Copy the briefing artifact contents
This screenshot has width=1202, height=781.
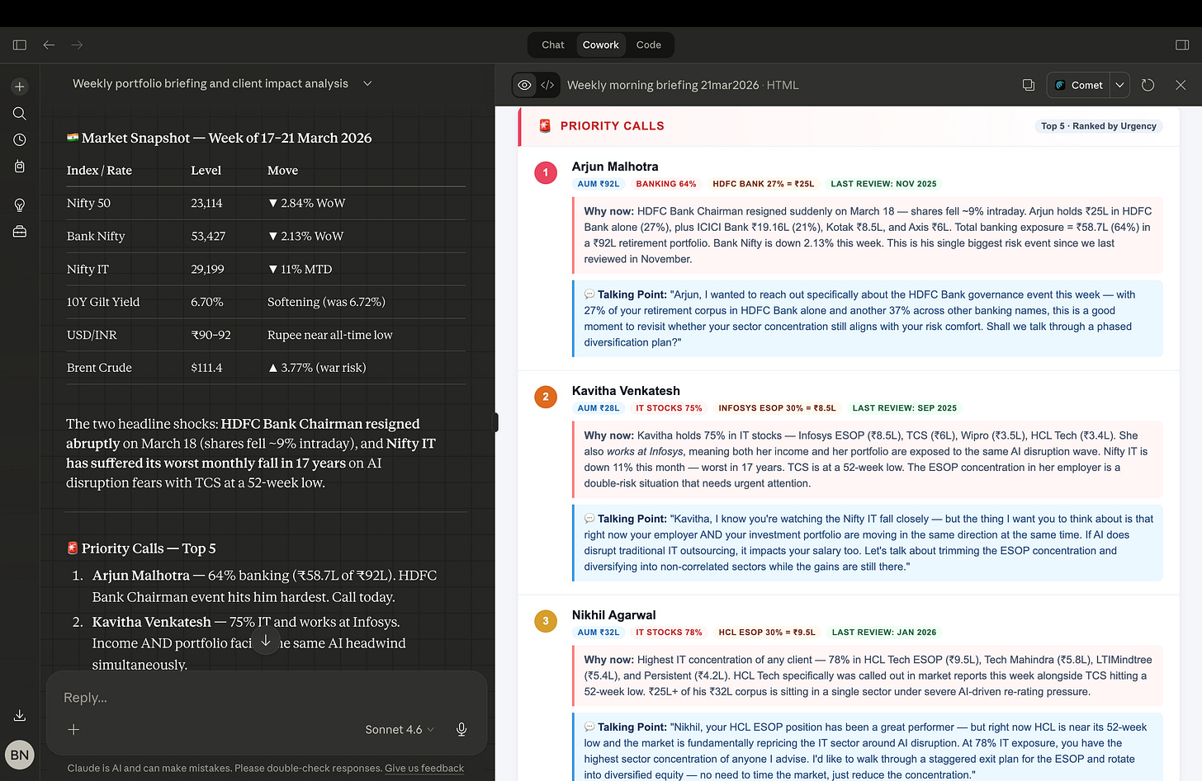pos(1029,85)
